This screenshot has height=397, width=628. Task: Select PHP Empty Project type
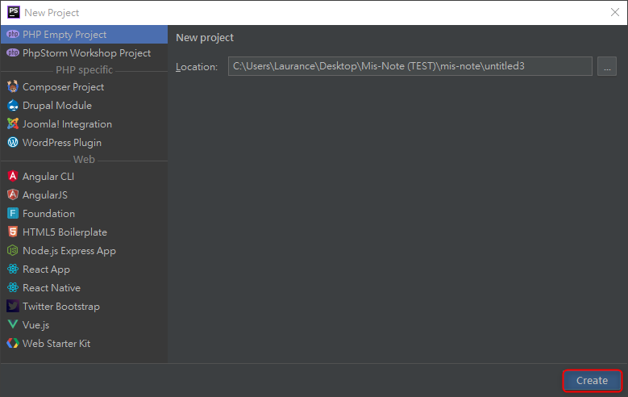(84, 35)
